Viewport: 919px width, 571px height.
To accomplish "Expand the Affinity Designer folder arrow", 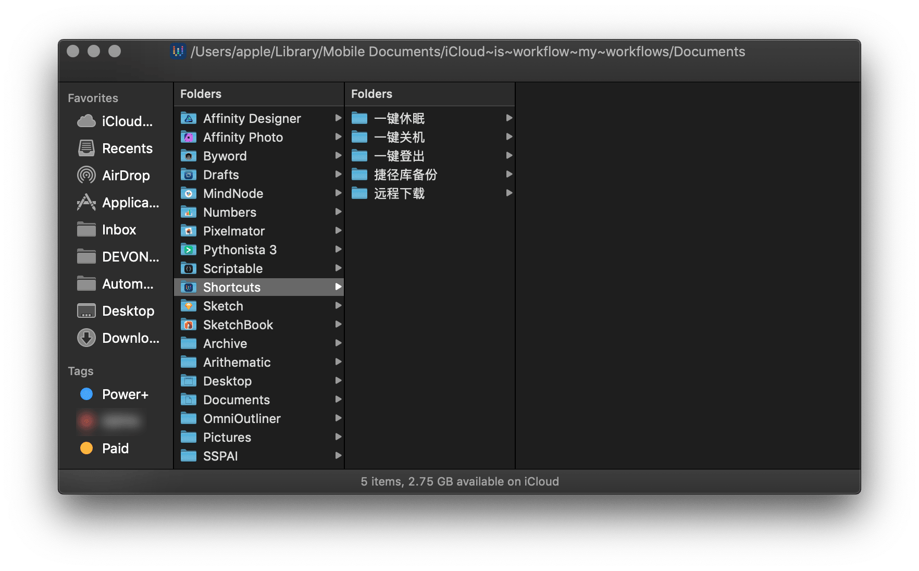I will [x=338, y=118].
